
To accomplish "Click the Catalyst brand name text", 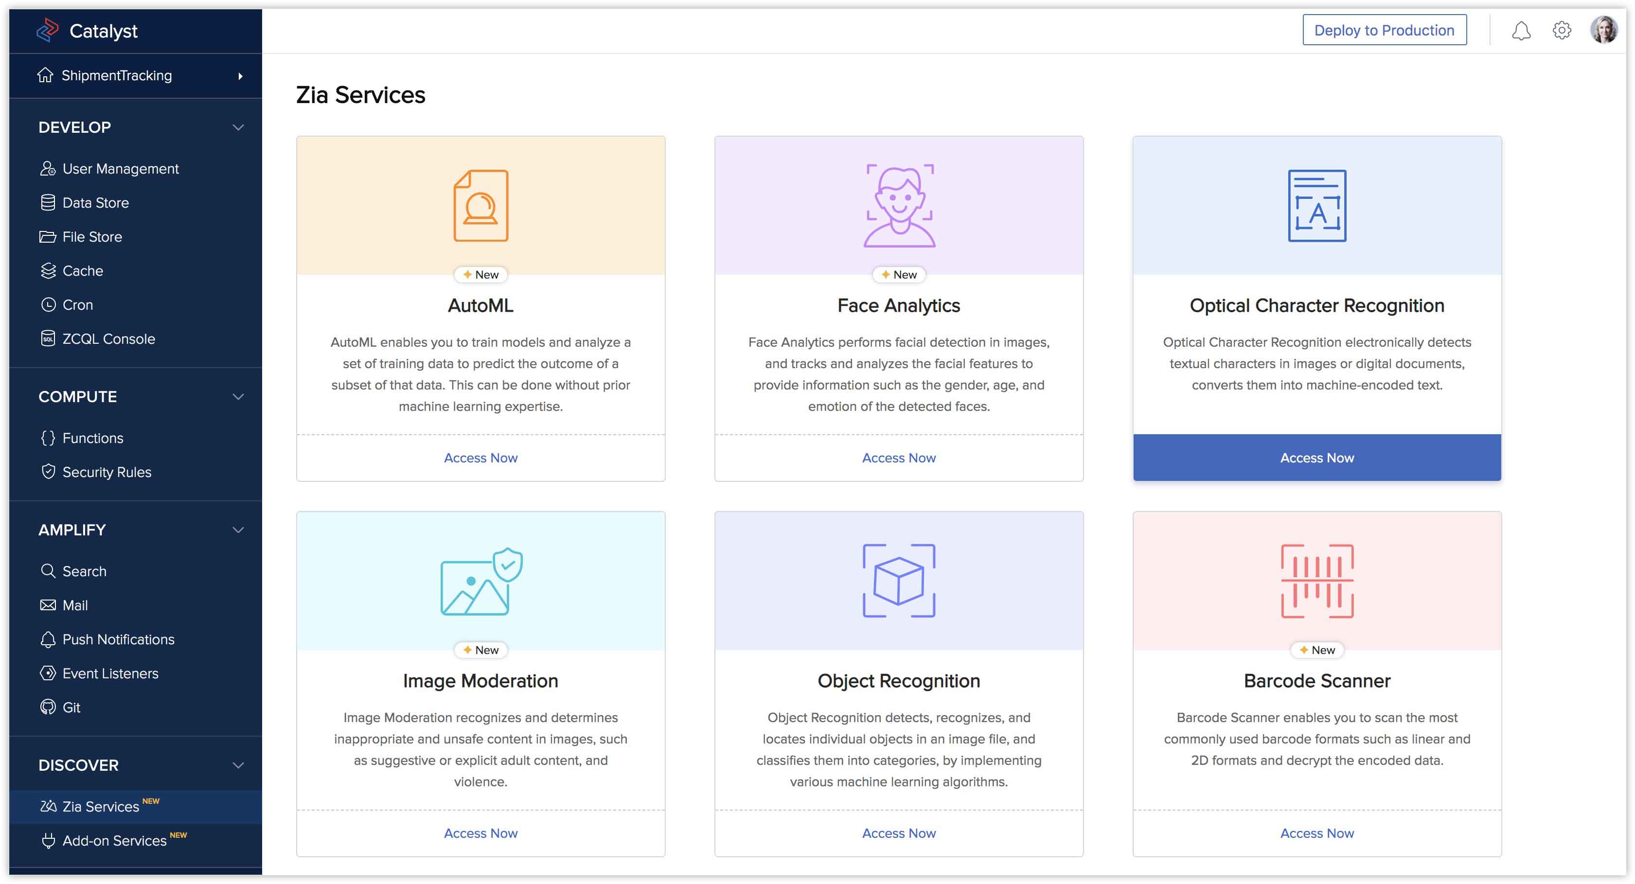I will (x=104, y=31).
